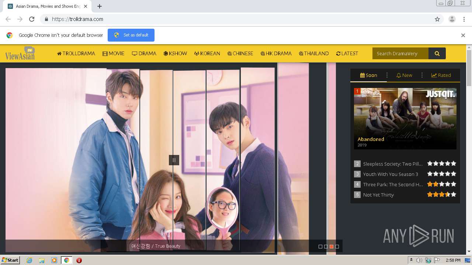Open Youth With You Season 3 listing
This screenshot has height=265, width=472.
[x=391, y=174]
